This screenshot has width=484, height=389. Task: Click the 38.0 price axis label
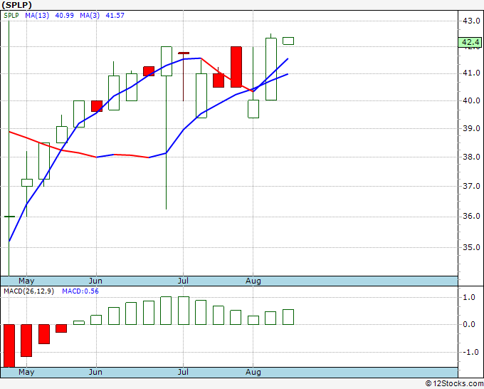click(471, 157)
